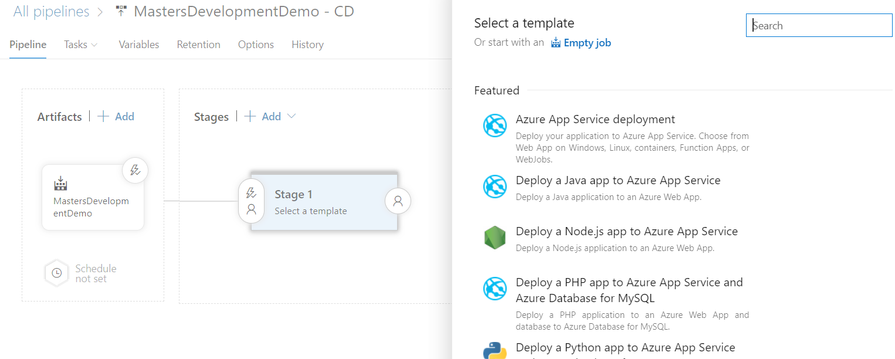Open the release schedule clock icon

pyautogui.click(x=56, y=273)
